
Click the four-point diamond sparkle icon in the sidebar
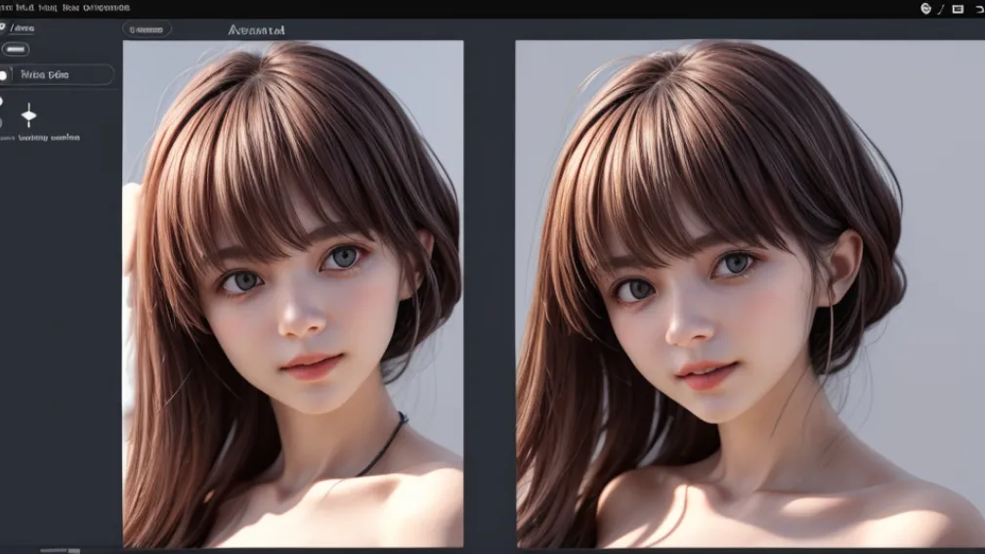pyautogui.click(x=29, y=115)
